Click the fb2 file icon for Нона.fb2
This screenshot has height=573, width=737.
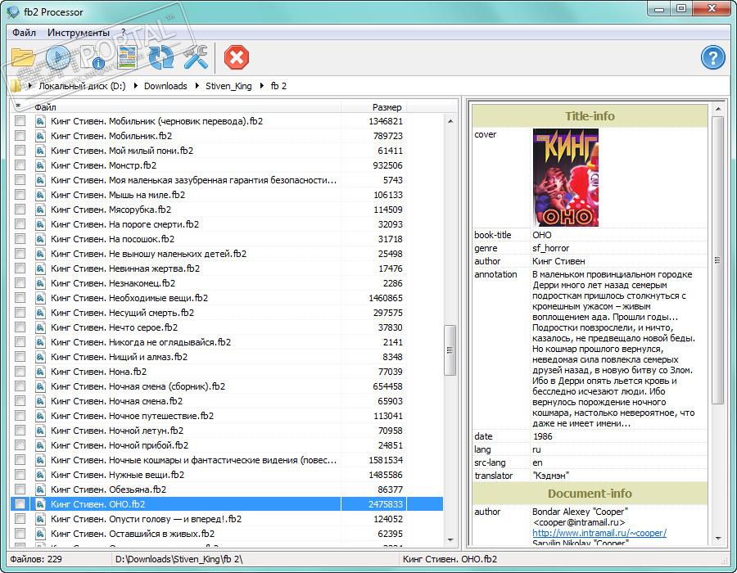pos(40,372)
